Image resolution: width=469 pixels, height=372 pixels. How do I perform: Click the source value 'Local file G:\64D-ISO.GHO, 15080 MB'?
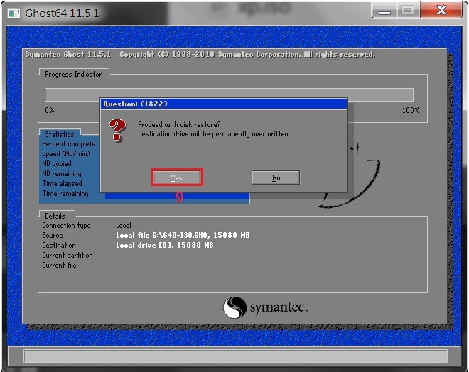[x=183, y=235]
